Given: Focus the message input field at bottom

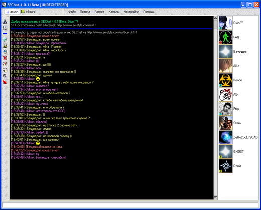Looking at the screenshot, I should (x=130, y=205).
